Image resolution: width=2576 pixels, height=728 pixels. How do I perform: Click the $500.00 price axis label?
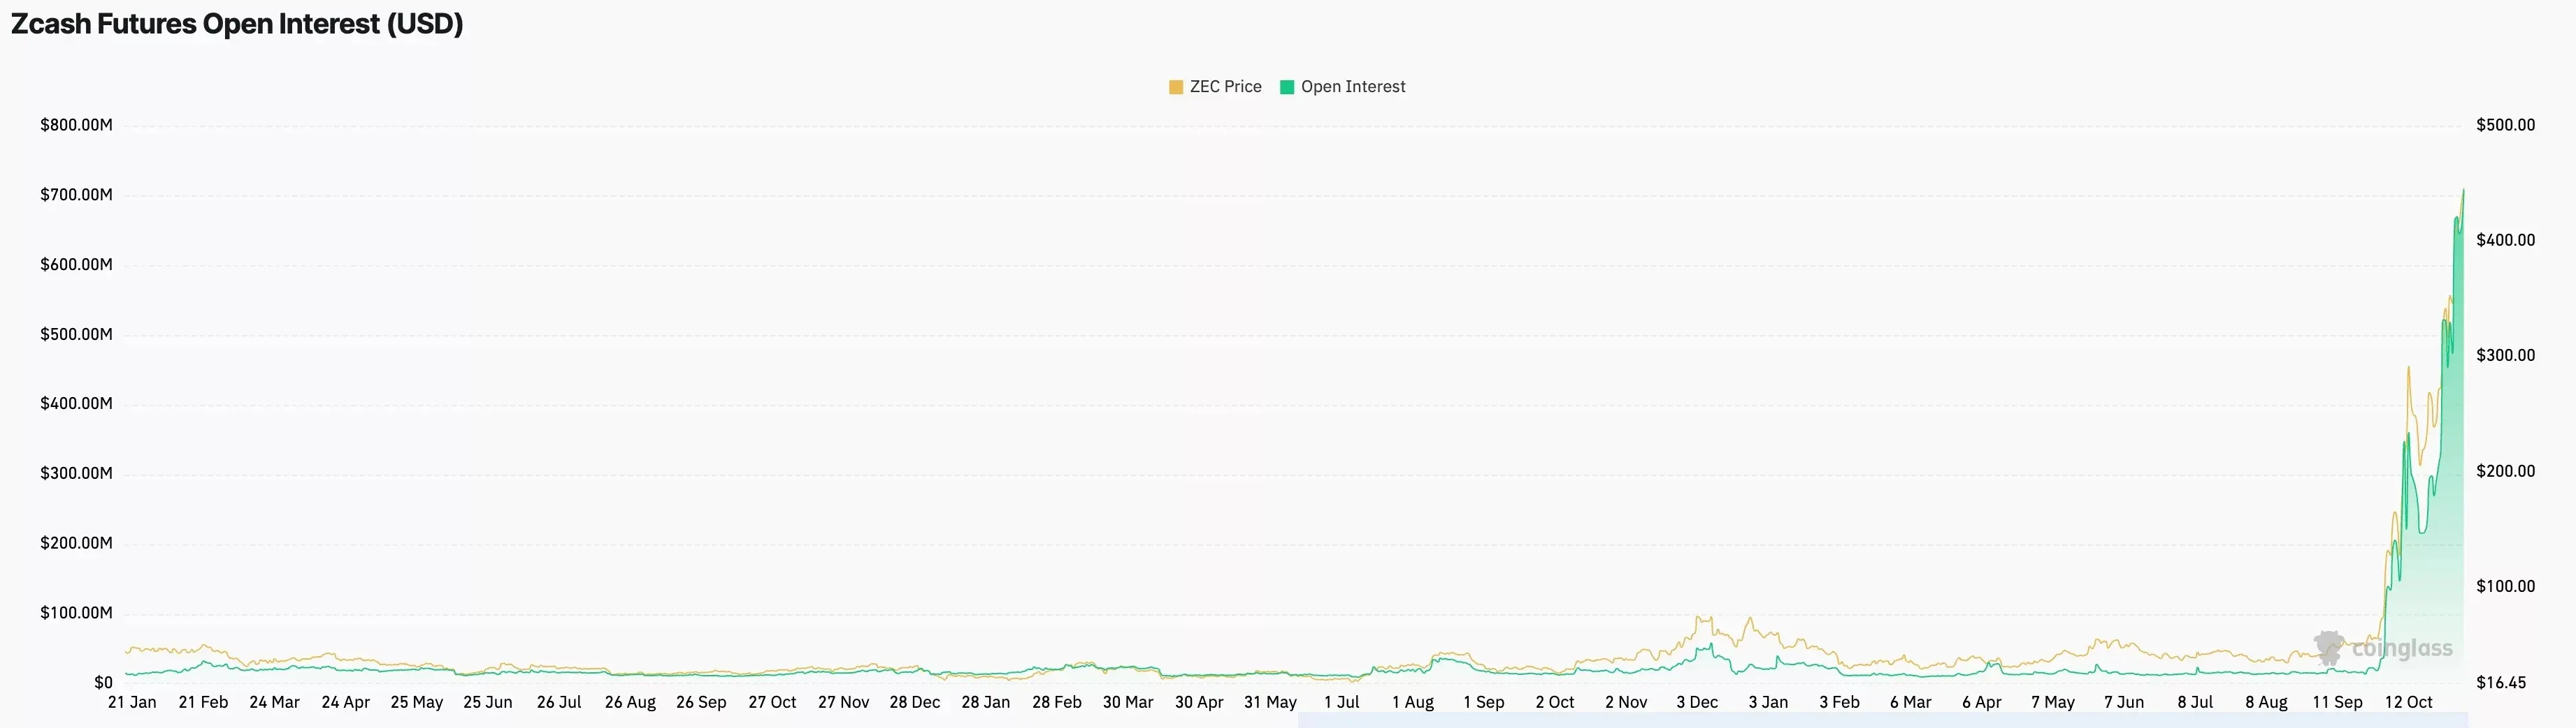pos(2505,125)
